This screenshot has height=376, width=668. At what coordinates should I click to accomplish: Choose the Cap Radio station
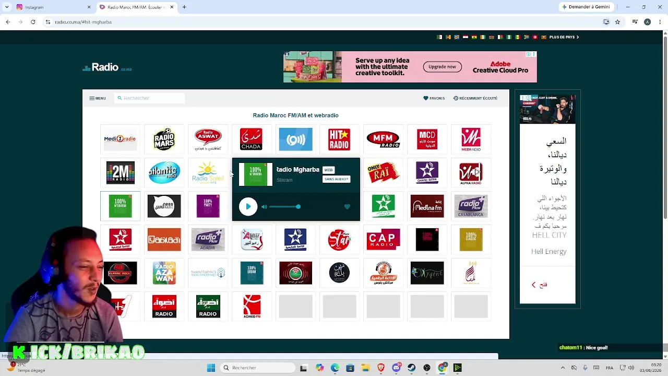(x=383, y=240)
